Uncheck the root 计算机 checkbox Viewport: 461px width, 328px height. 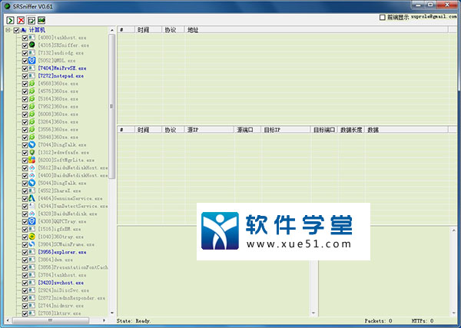16,30
